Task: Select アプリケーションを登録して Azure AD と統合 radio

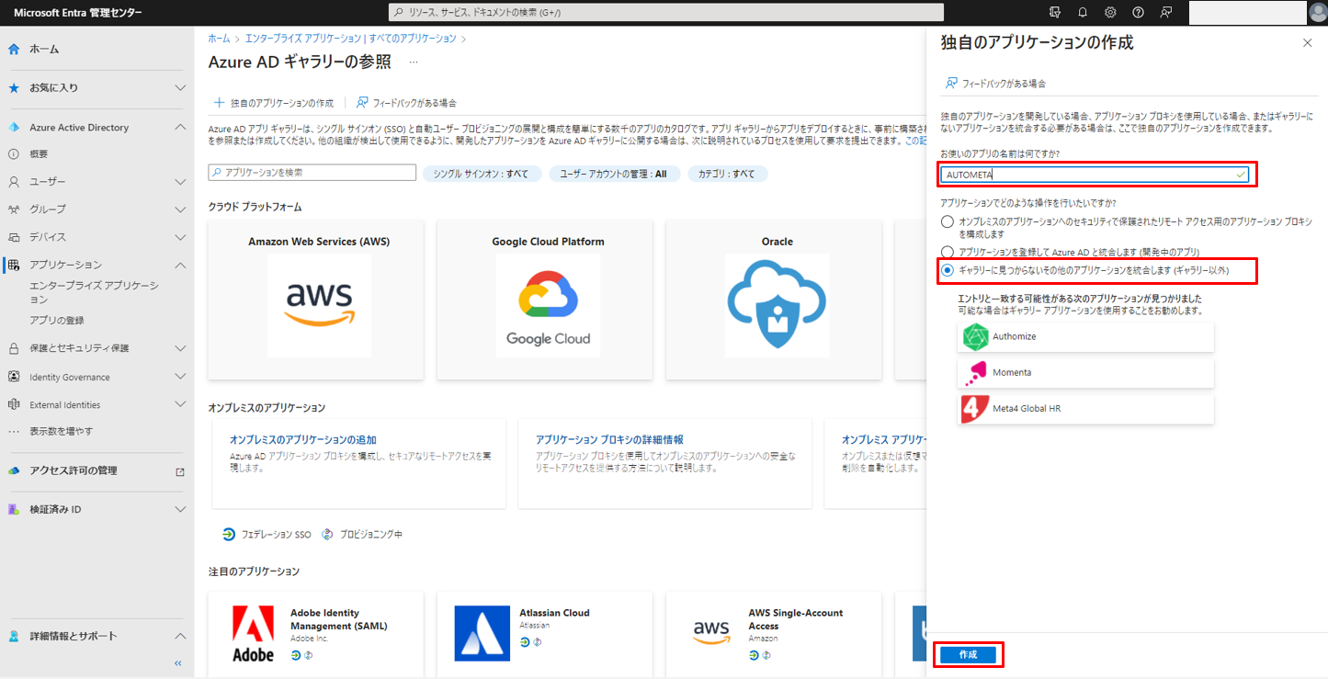Action: [x=948, y=251]
